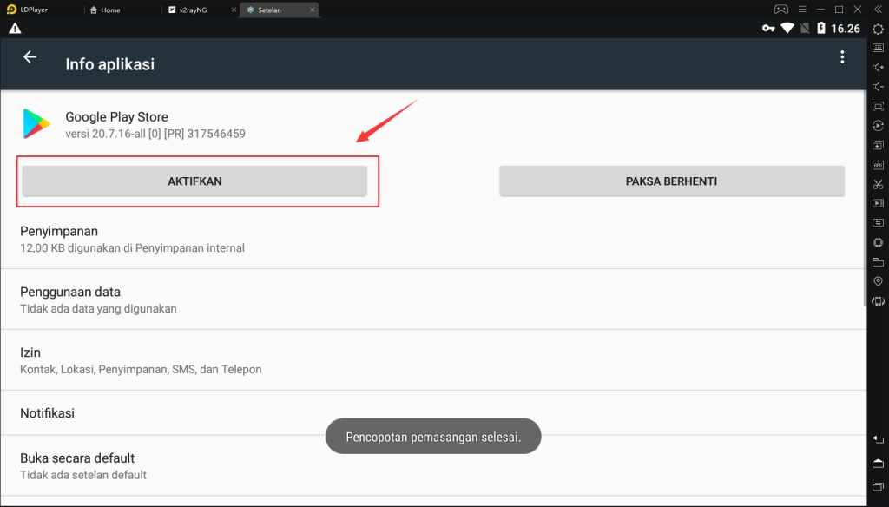
Task: Open virtual GPS location pin icon
Action: 879,281
